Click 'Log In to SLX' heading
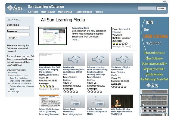The height and width of the screenshot is (116, 174). tap(13, 20)
